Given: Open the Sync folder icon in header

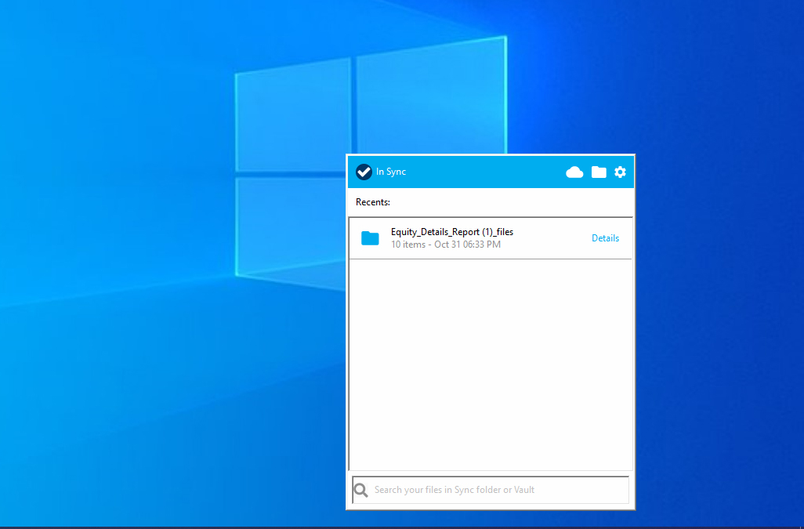Looking at the screenshot, I should click(599, 172).
